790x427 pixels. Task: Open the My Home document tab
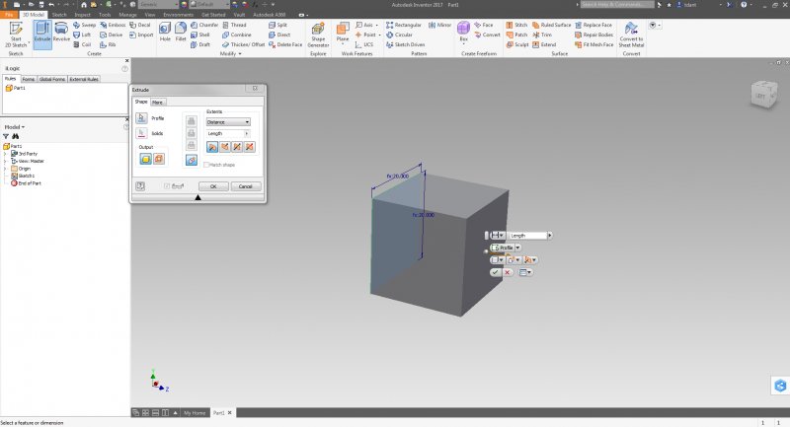point(194,413)
